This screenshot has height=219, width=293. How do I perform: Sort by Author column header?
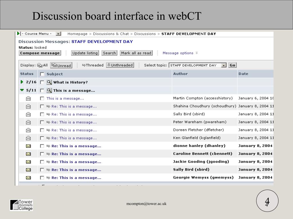click(180, 74)
